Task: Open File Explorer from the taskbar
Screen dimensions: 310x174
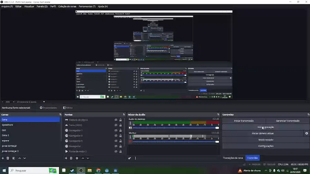Action: (x=90, y=171)
